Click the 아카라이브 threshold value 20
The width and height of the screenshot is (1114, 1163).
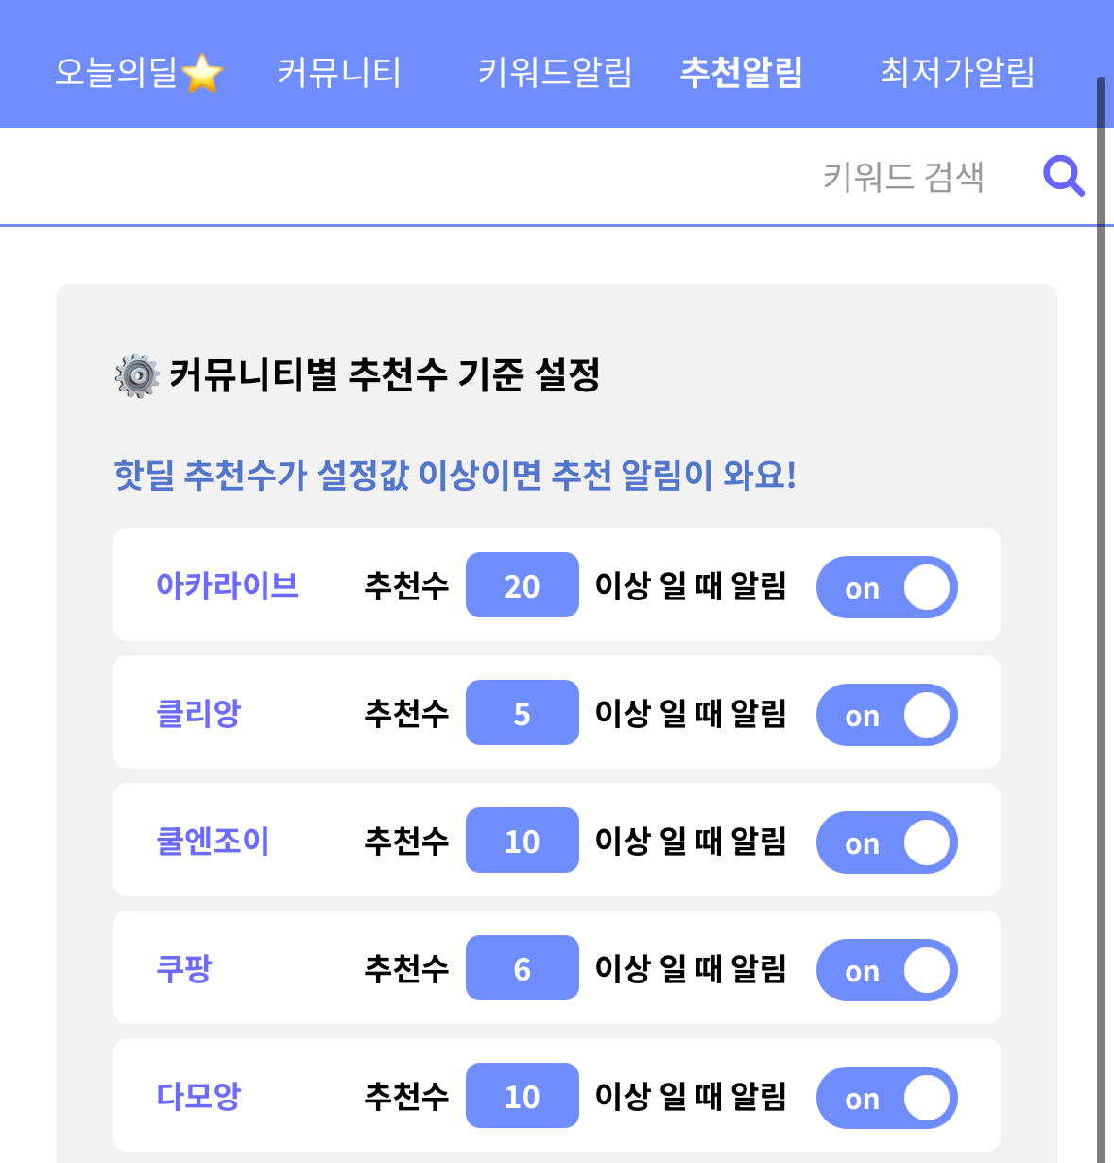522,585
